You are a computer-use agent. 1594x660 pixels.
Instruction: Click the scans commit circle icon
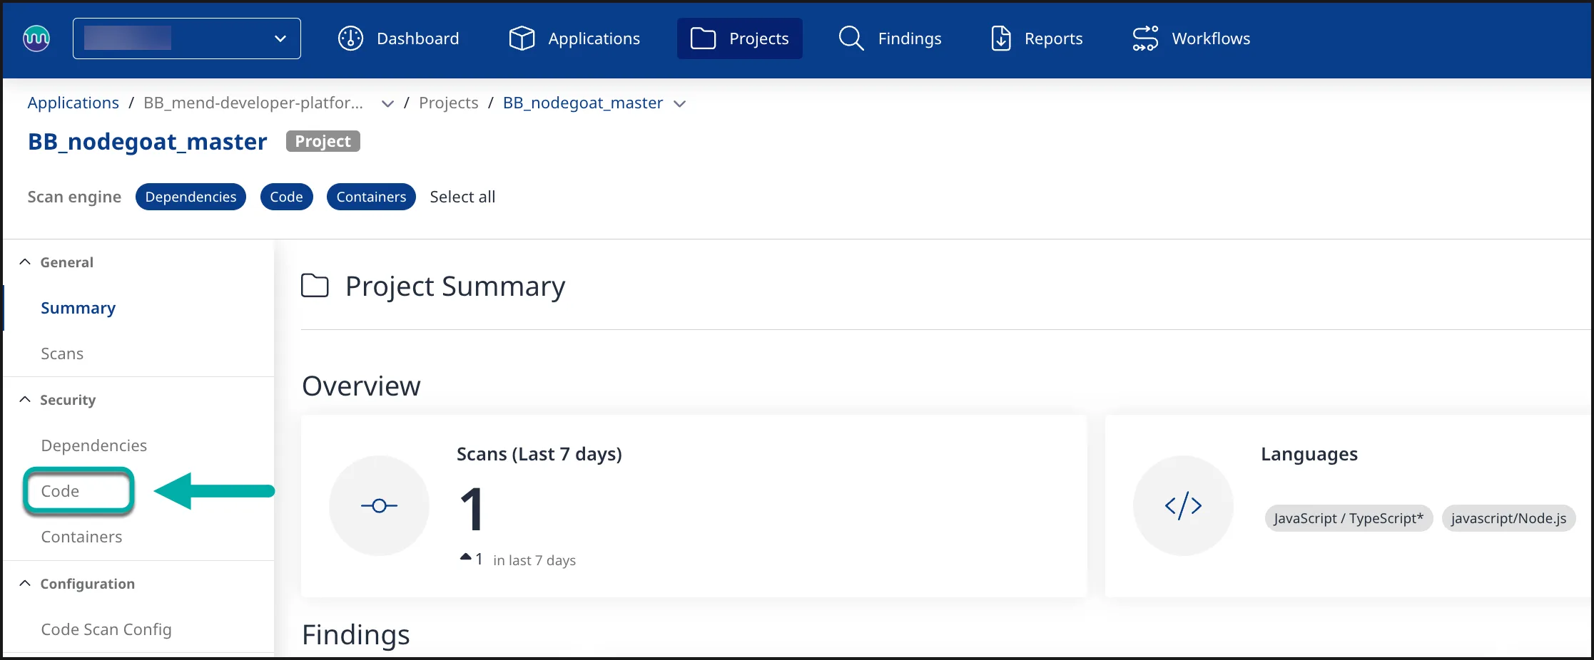(x=379, y=506)
